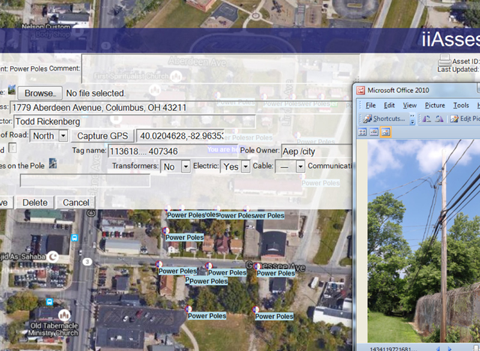Open the Electric dropdown showing Yes

[245, 166]
